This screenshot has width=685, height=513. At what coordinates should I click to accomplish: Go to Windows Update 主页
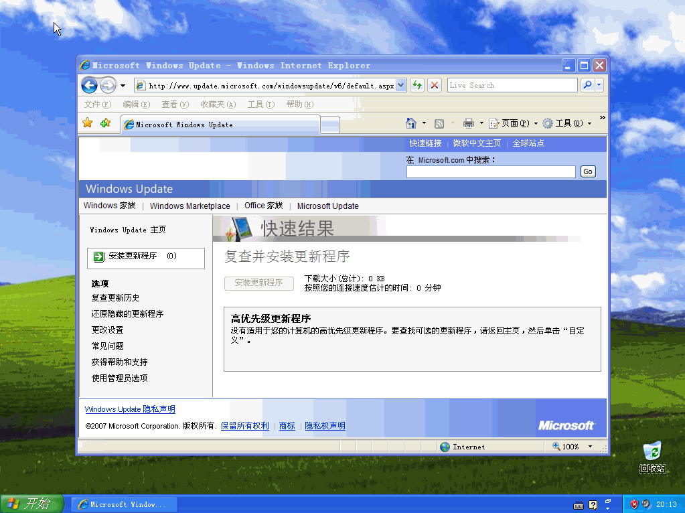[128, 230]
